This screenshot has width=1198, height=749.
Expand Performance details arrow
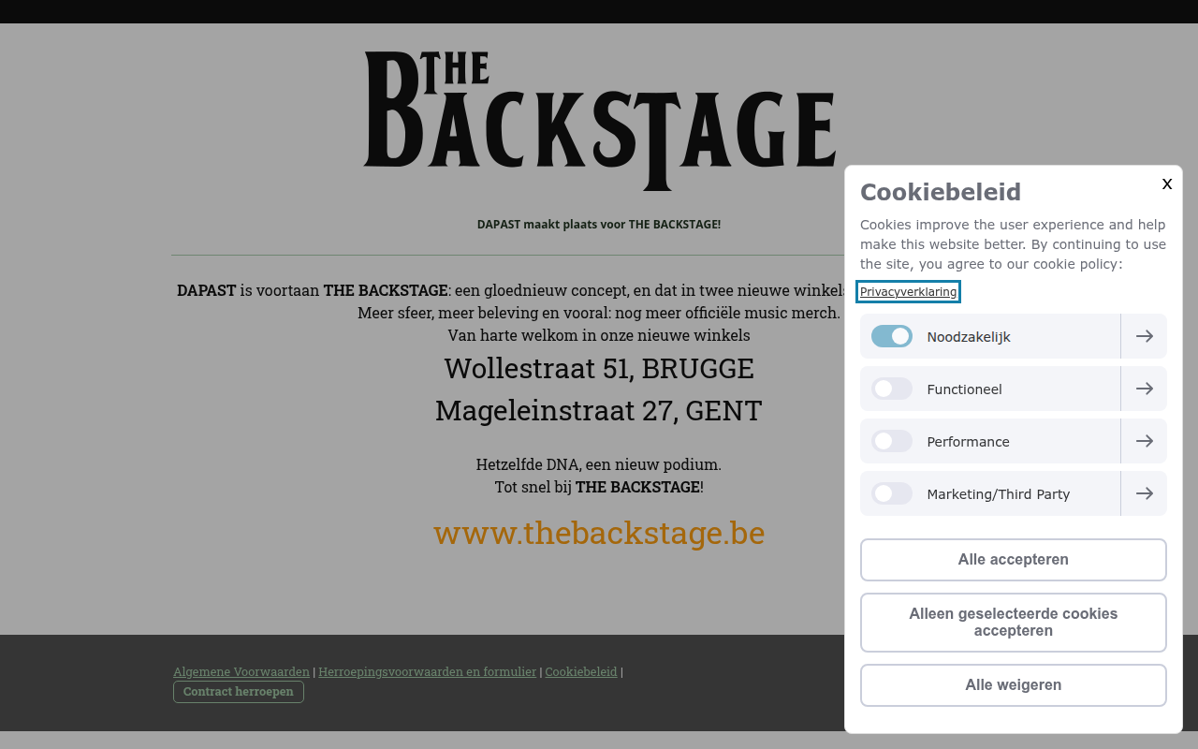click(1144, 441)
